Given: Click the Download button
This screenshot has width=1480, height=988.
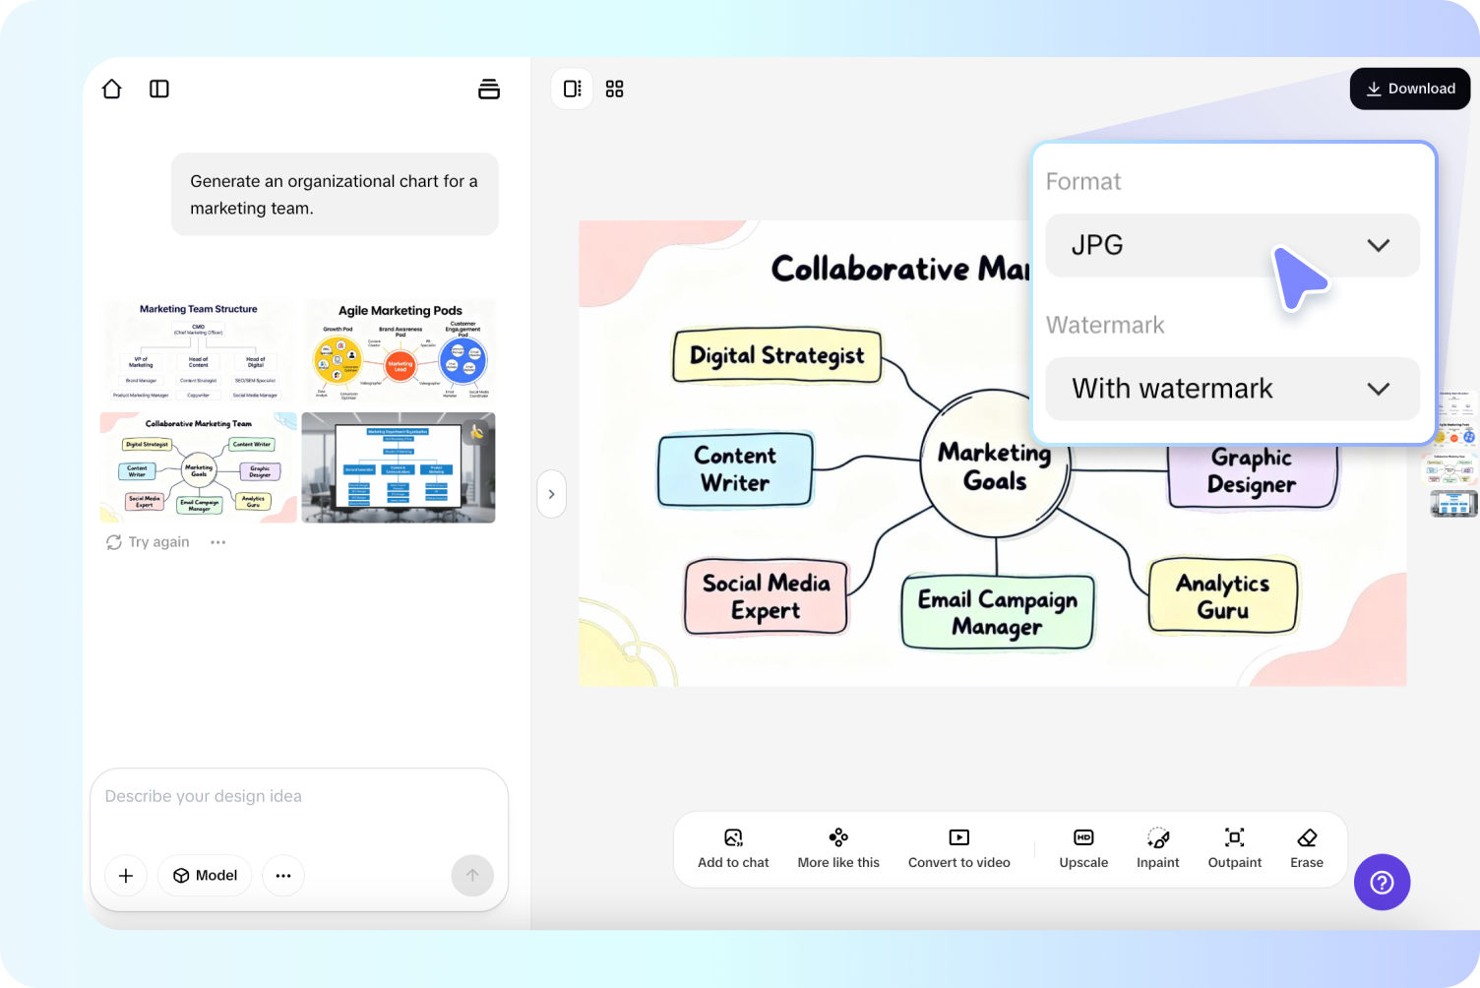Looking at the screenshot, I should tap(1409, 89).
